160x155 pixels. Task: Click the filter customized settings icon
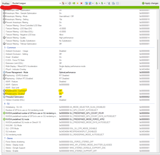tap(109, 3)
